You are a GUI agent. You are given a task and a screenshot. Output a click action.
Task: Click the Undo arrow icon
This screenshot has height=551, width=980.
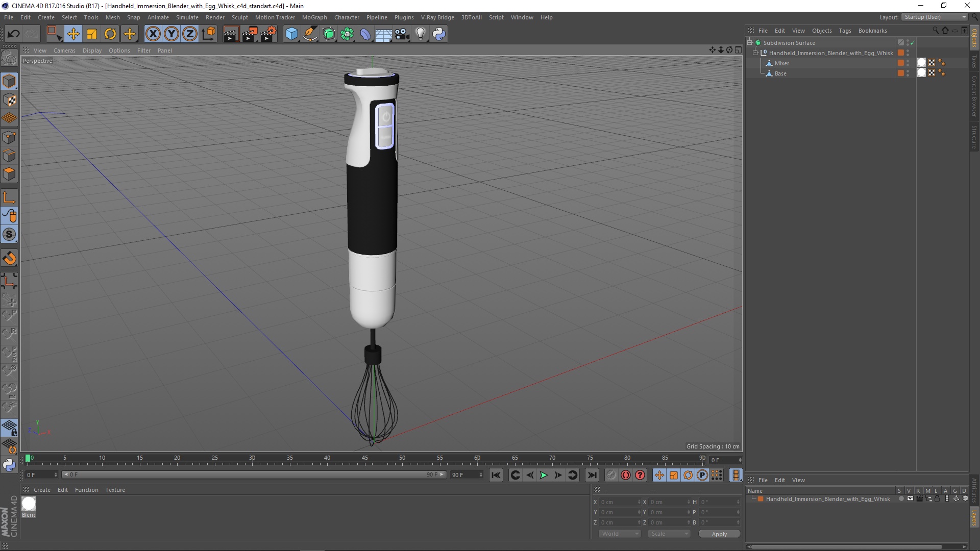pyautogui.click(x=13, y=34)
